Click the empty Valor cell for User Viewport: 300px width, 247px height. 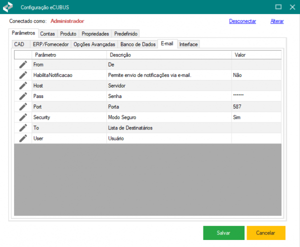click(x=256, y=138)
